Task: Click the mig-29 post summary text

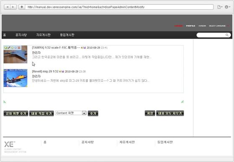Action: pos(91,81)
